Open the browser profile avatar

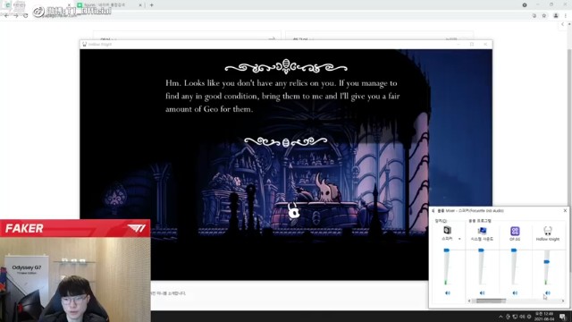click(556, 16)
